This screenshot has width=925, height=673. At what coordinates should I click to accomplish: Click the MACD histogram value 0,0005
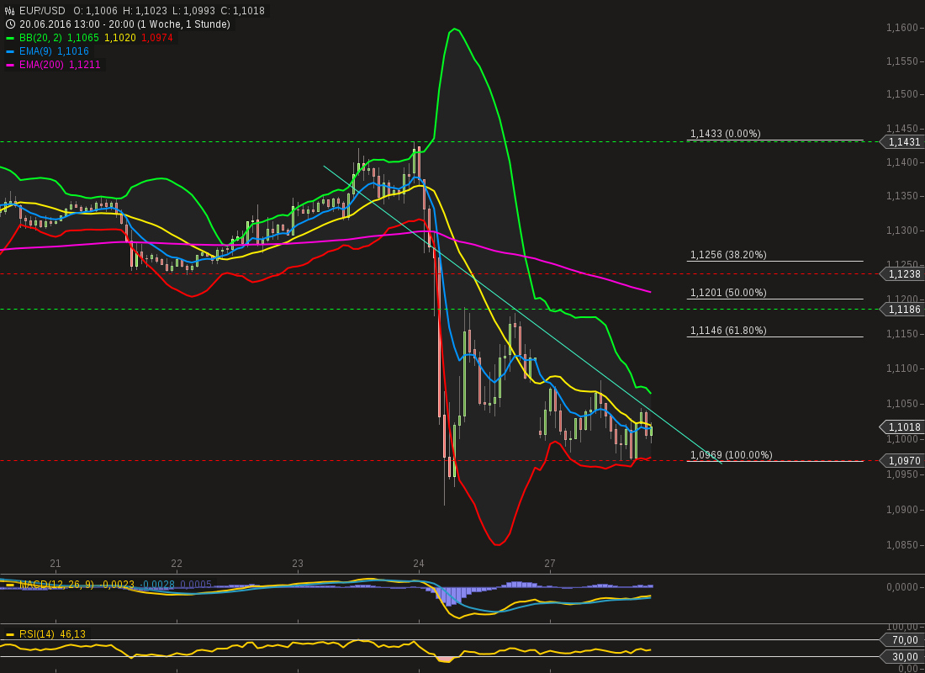196,585
